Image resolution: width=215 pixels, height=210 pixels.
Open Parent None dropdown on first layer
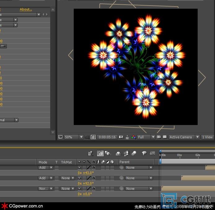[x=139, y=168]
